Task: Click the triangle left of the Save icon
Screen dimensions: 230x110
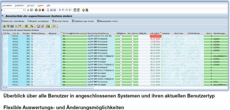Action: (28, 10)
